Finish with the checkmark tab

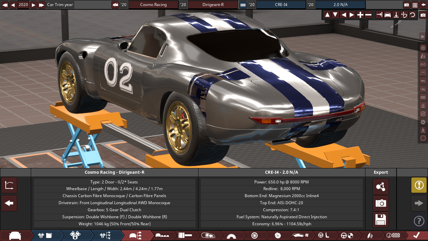pyautogui.click(x=416, y=236)
